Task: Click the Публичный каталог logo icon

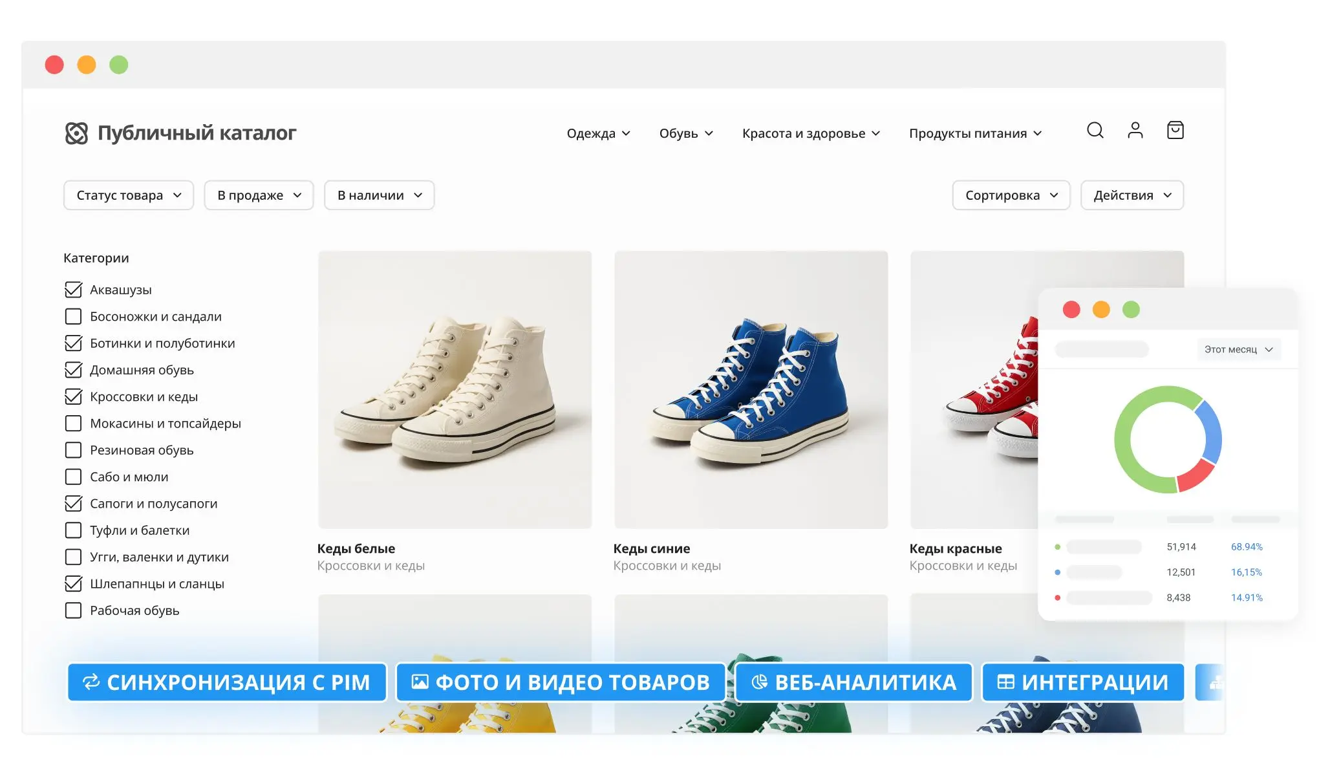Action: tap(76, 133)
